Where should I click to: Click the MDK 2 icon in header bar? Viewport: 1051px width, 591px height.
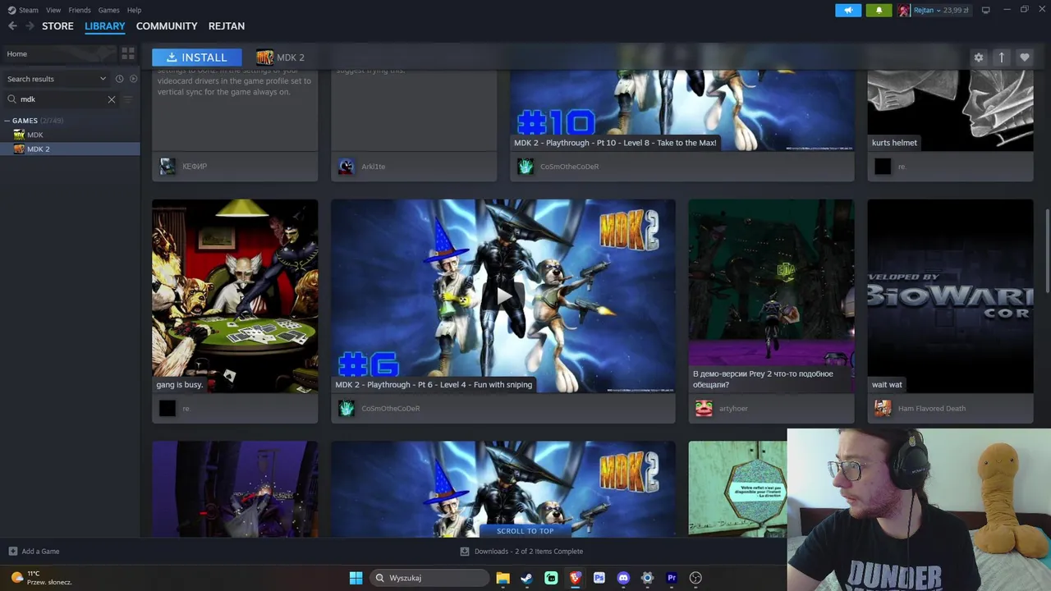point(264,57)
